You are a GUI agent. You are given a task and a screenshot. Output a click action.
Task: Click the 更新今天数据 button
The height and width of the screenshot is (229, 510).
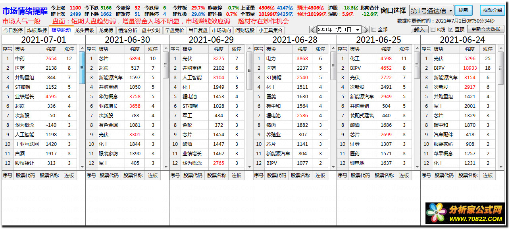(x=485, y=29)
